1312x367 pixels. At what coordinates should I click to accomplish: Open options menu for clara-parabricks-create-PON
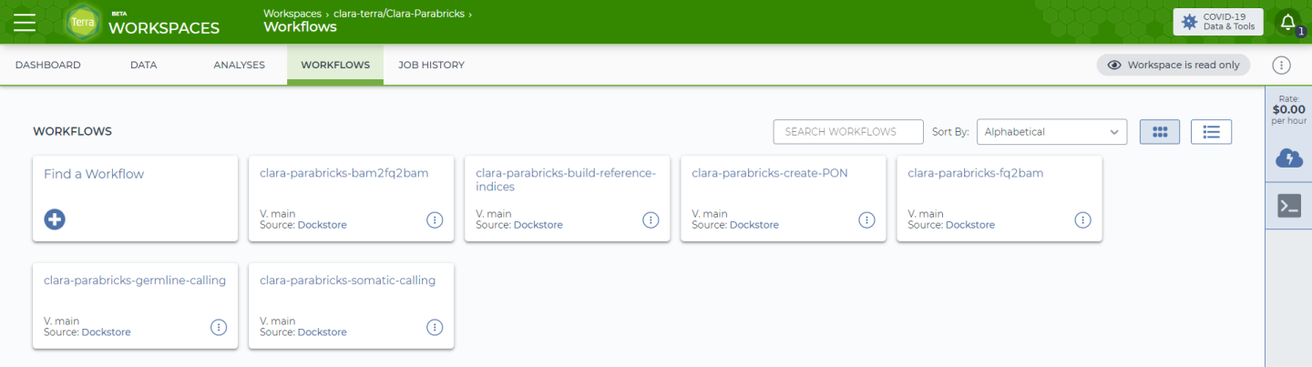click(866, 219)
